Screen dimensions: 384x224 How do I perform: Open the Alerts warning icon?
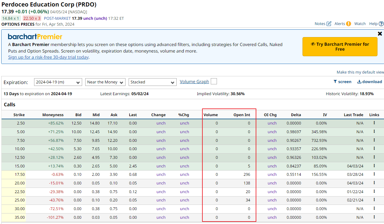pyautogui.click(x=348, y=24)
